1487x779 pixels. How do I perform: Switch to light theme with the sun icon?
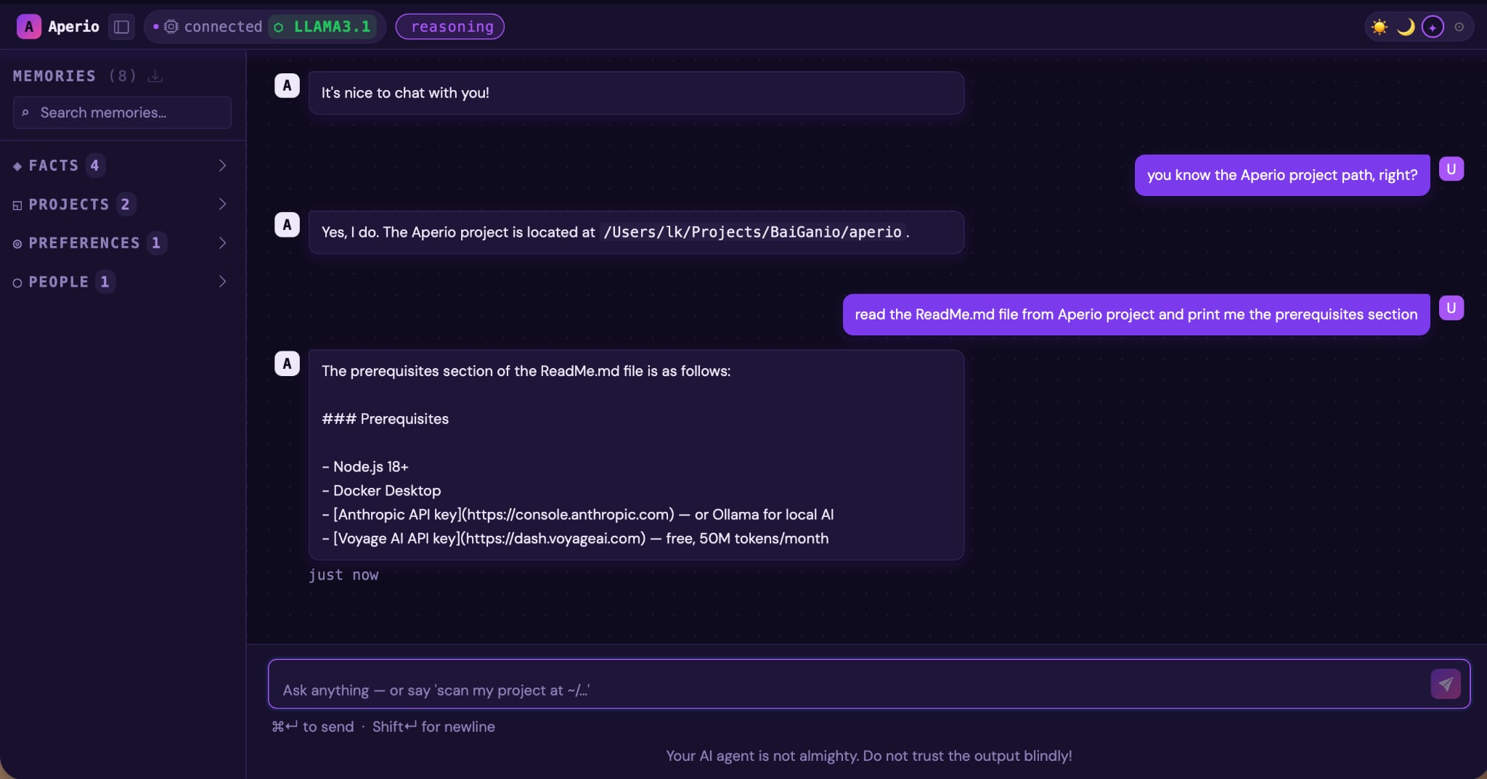pyautogui.click(x=1379, y=26)
